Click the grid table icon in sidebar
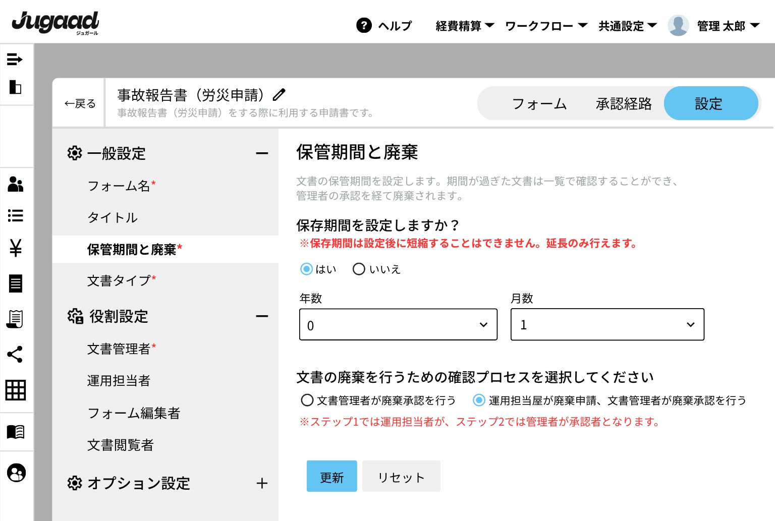This screenshot has height=521, width=775. click(16, 390)
